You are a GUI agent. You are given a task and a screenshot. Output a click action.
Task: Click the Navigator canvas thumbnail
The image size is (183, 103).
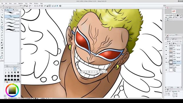(x=174, y=11)
